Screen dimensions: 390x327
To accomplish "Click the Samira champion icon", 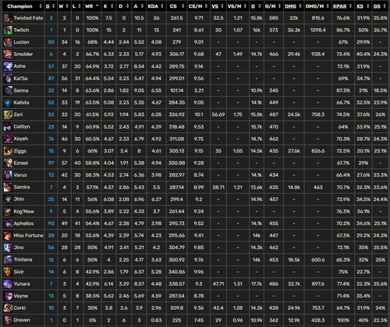I will 8,187.
